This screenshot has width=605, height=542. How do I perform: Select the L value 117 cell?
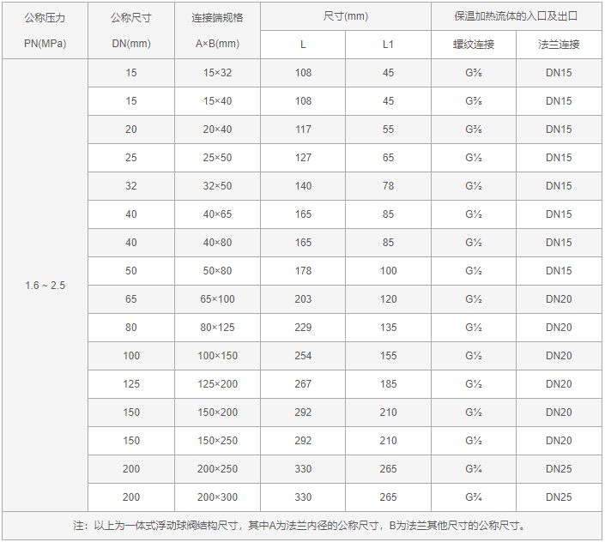click(303, 129)
